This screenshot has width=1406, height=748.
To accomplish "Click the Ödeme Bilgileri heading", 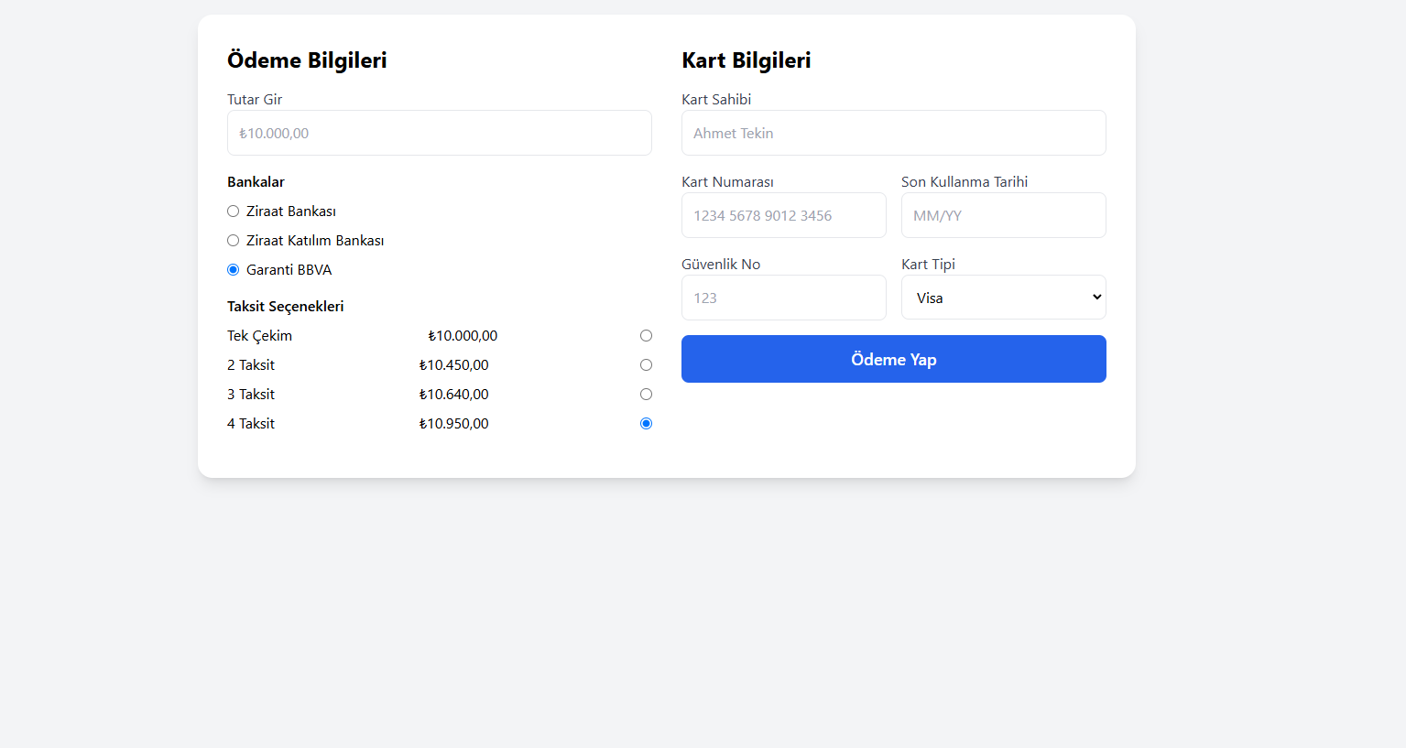I will [307, 60].
